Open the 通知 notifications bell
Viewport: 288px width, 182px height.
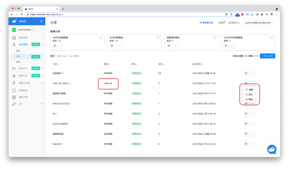tap(222, 23)
